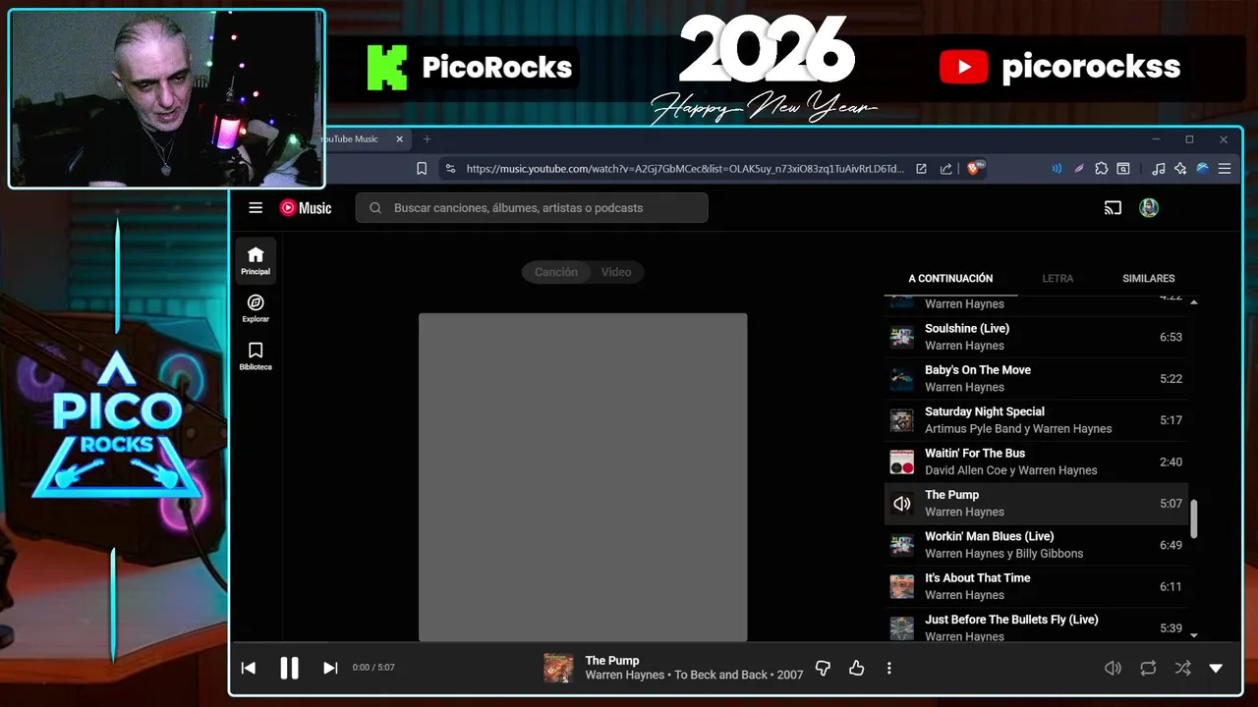Switch player to Video mode

(616, 272)
